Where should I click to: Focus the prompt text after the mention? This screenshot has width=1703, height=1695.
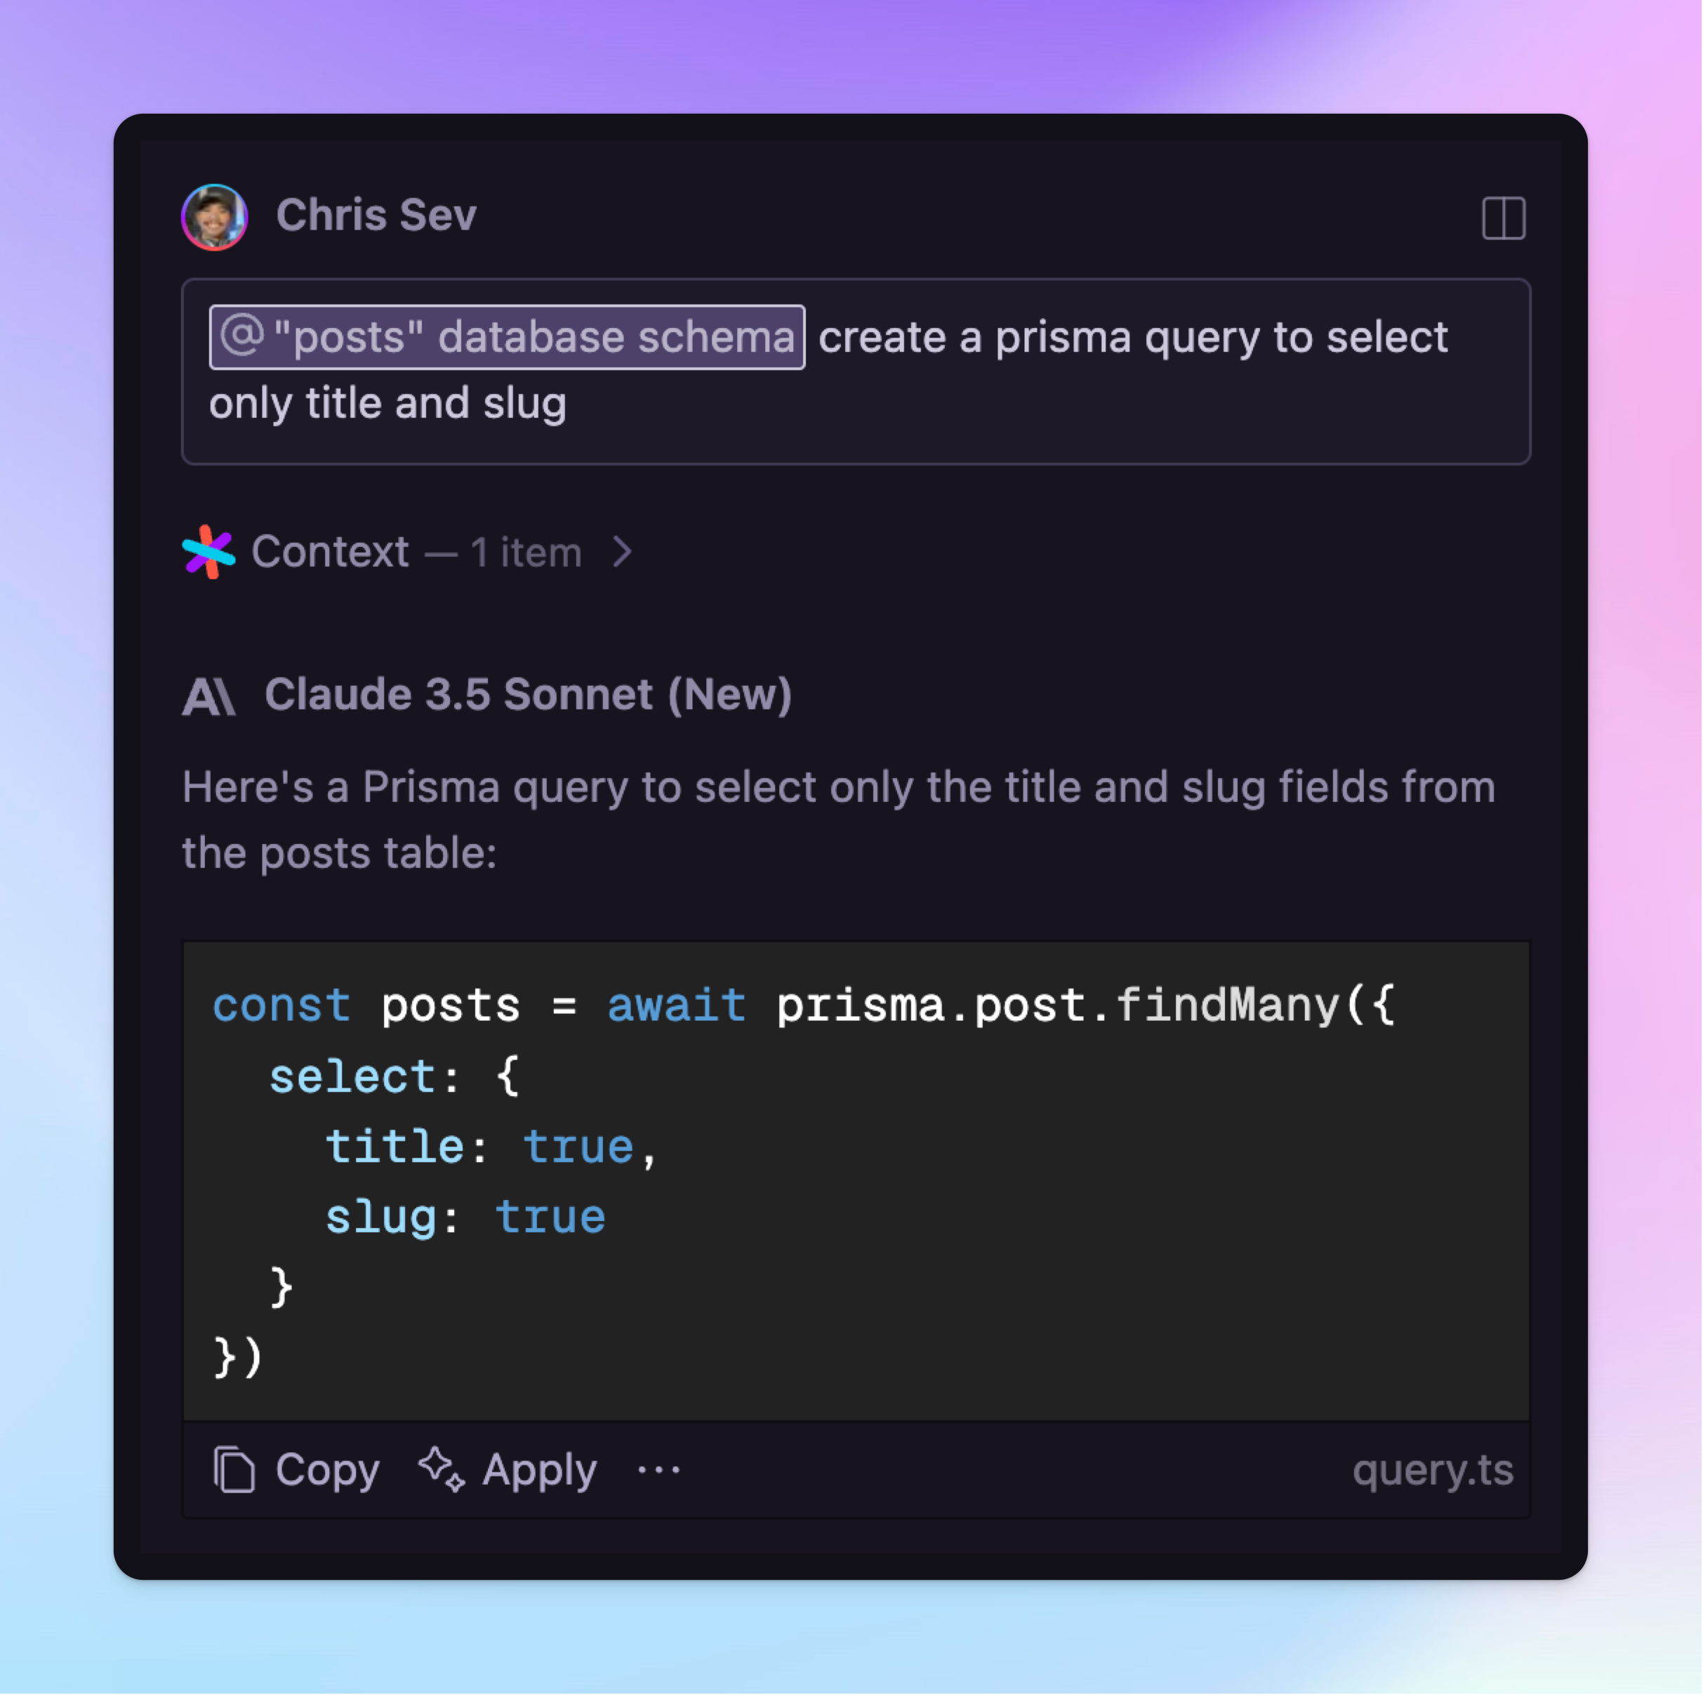tap(1132, 338)
